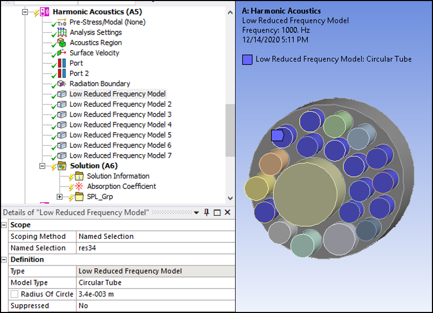This screenshot has width=433, height=313.
Task: Toggle the Radius Of Circle checkbox
Action: point(15,294)
